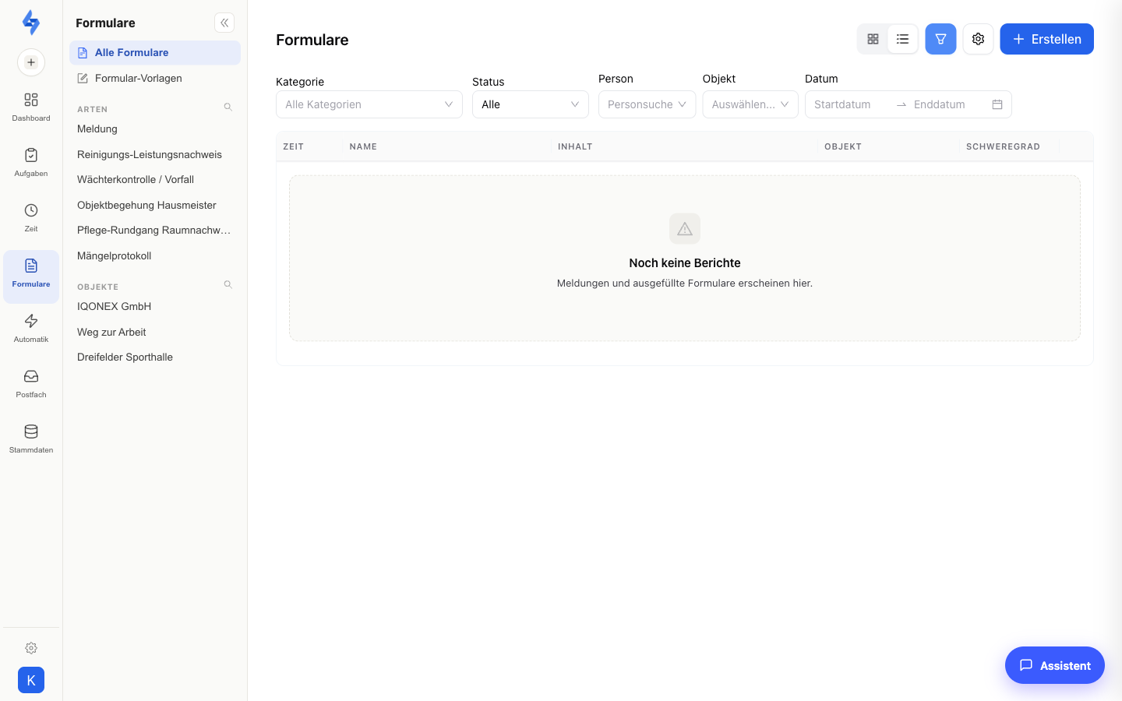Open the table settings gear
Viewport: 1122px width, 701px height.
(978, 39)
